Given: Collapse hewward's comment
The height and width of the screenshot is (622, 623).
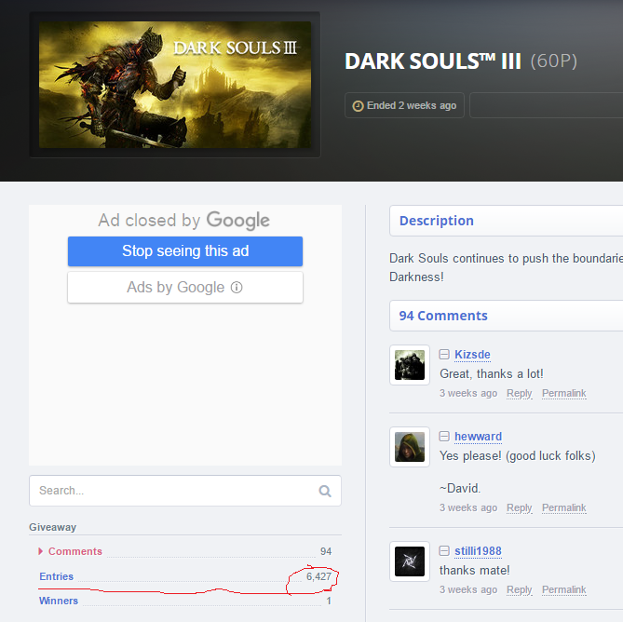Looking at the screenshot, I should (444, 436).
